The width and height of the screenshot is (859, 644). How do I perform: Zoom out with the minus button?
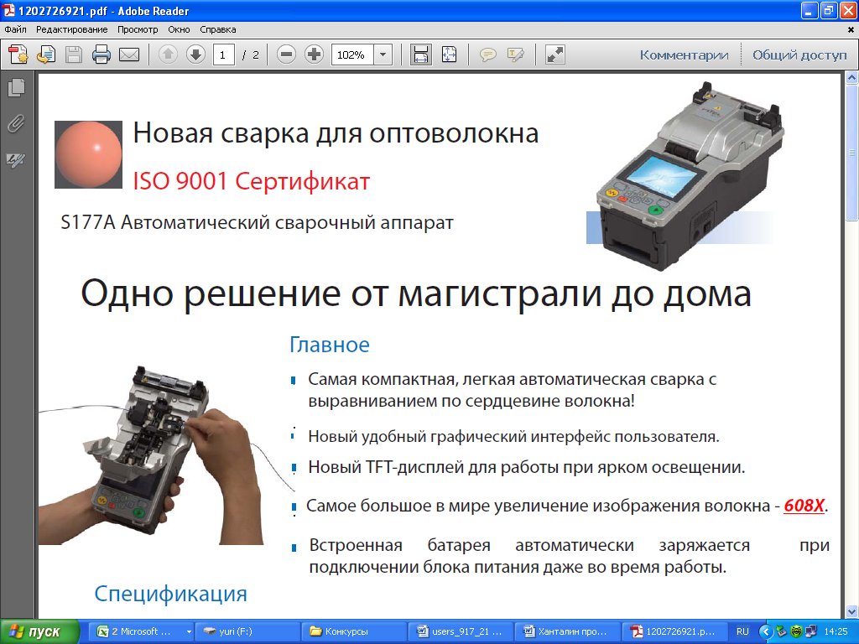point(287,55)
